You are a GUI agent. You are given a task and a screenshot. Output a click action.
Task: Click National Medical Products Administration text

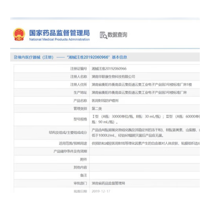(59, 39)
